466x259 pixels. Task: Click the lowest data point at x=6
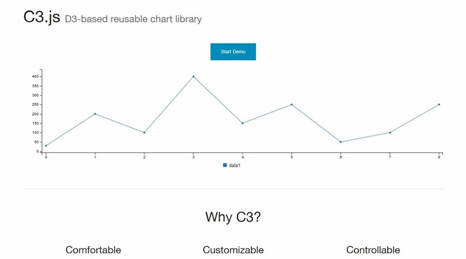(340, 141)
